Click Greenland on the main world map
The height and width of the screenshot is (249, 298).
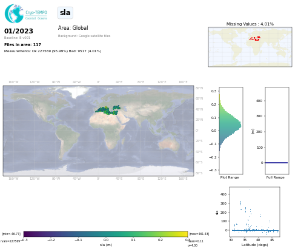[x=78, y=92]
